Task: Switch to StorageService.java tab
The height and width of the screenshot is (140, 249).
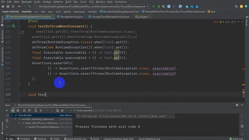Action: (71, 17)
